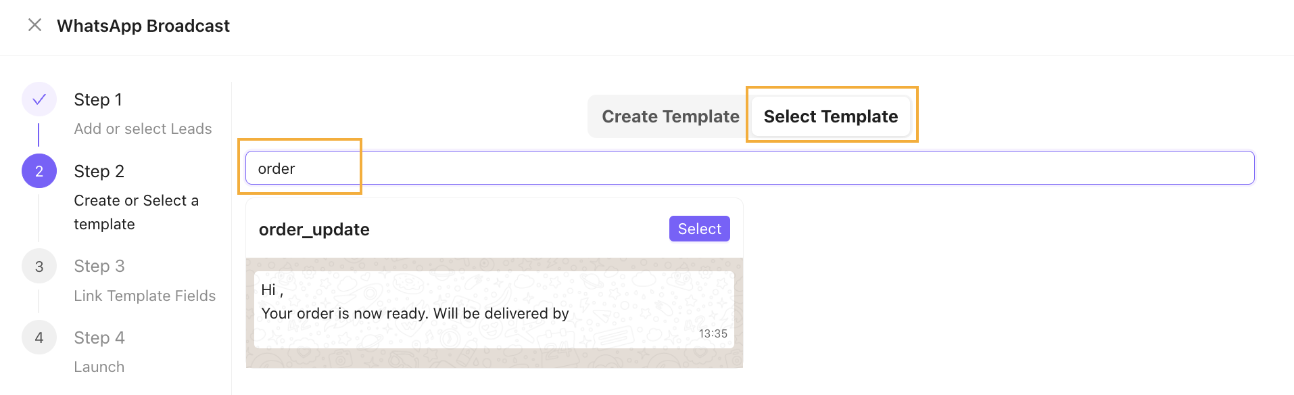Click the Step 1 checkmark circle icon
The height and width of the screenshot is (395, 1294).
(39, 99)
